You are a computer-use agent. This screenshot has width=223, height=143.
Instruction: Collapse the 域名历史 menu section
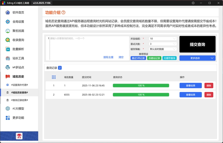pos(19,76)
